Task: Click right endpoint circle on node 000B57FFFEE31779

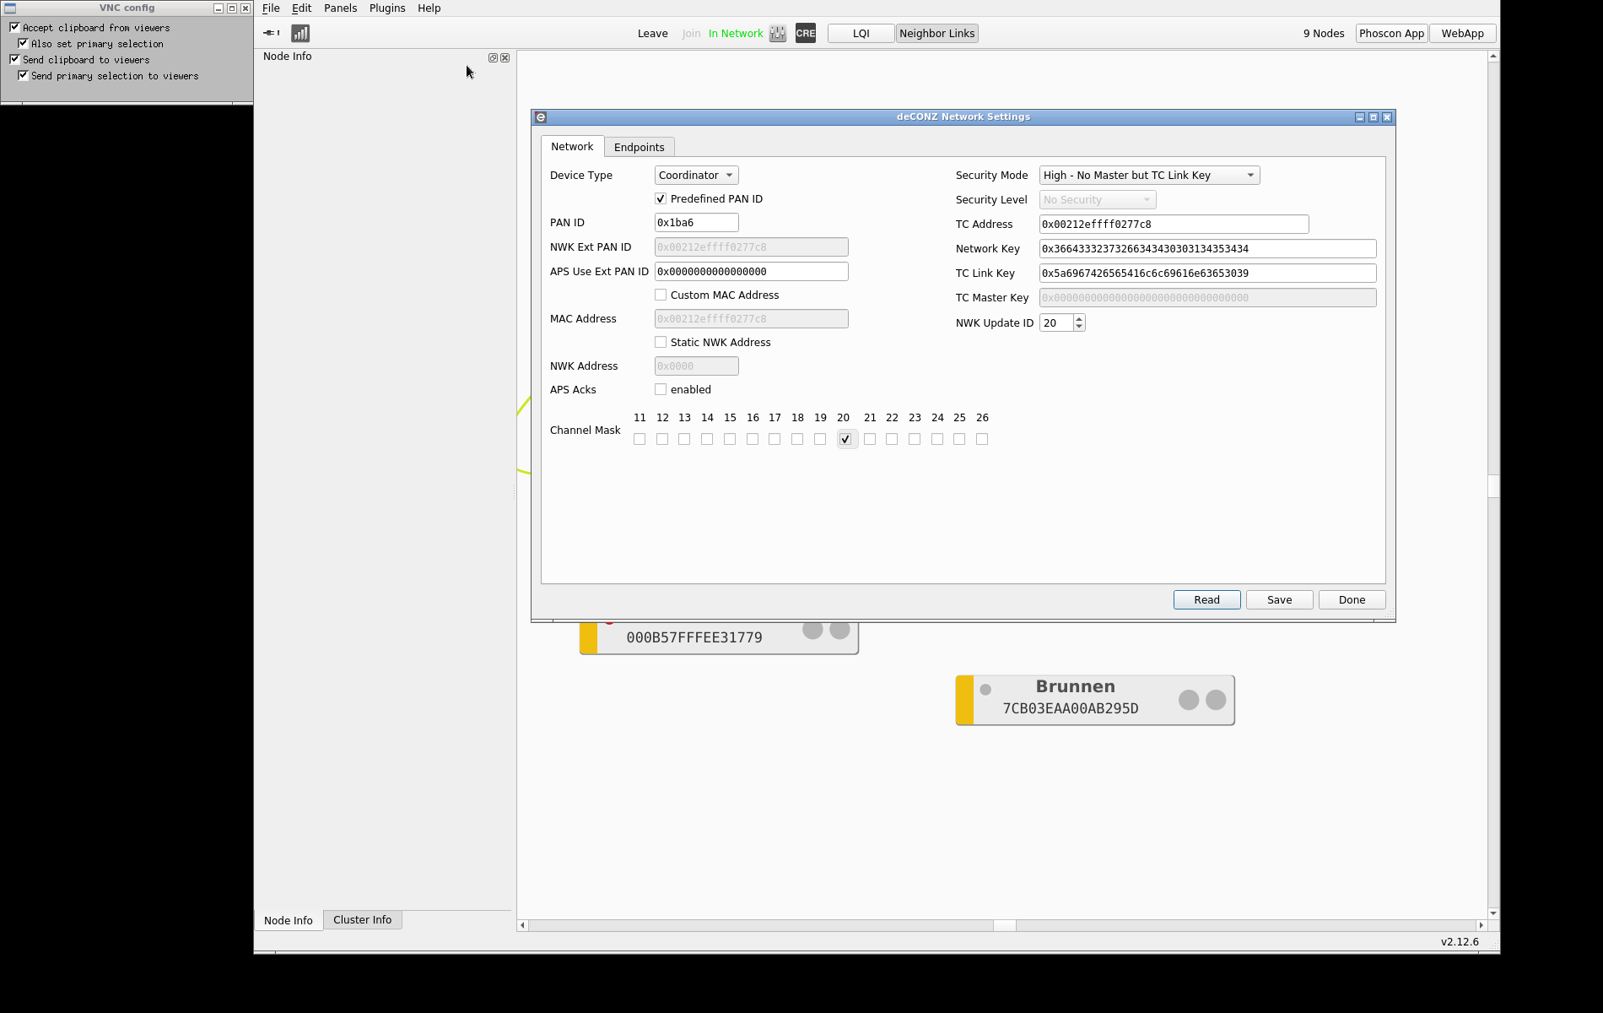Action: coord(839,630)
